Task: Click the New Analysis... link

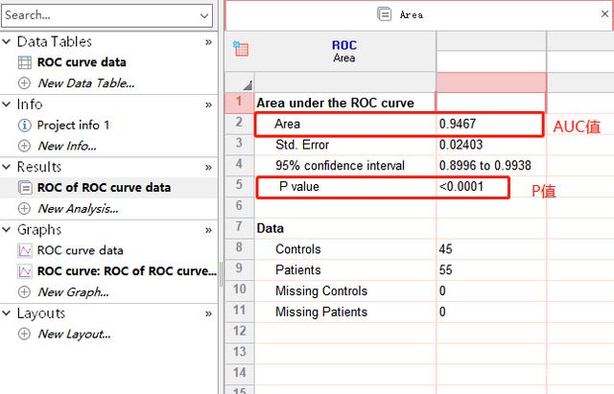Action: point(79,209)
